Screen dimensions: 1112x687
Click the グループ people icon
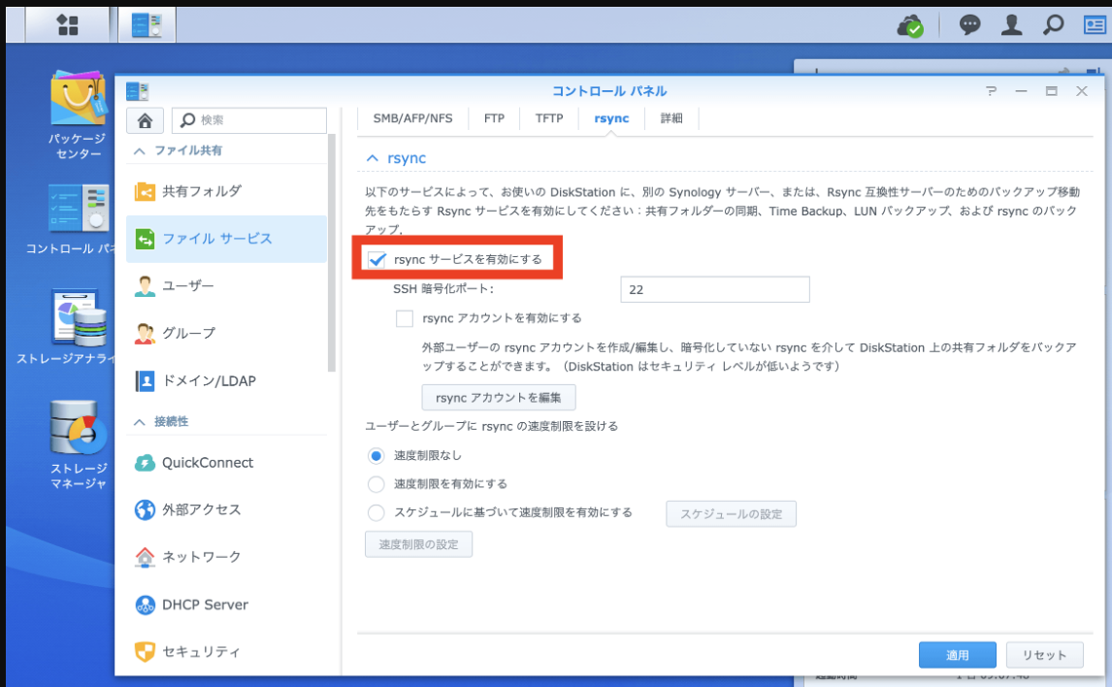pos(145,333)
